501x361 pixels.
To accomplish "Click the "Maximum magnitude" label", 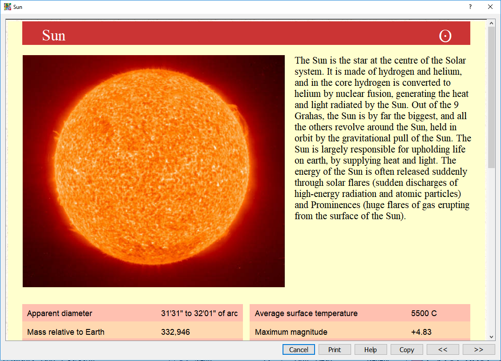I will coord(291,332).
